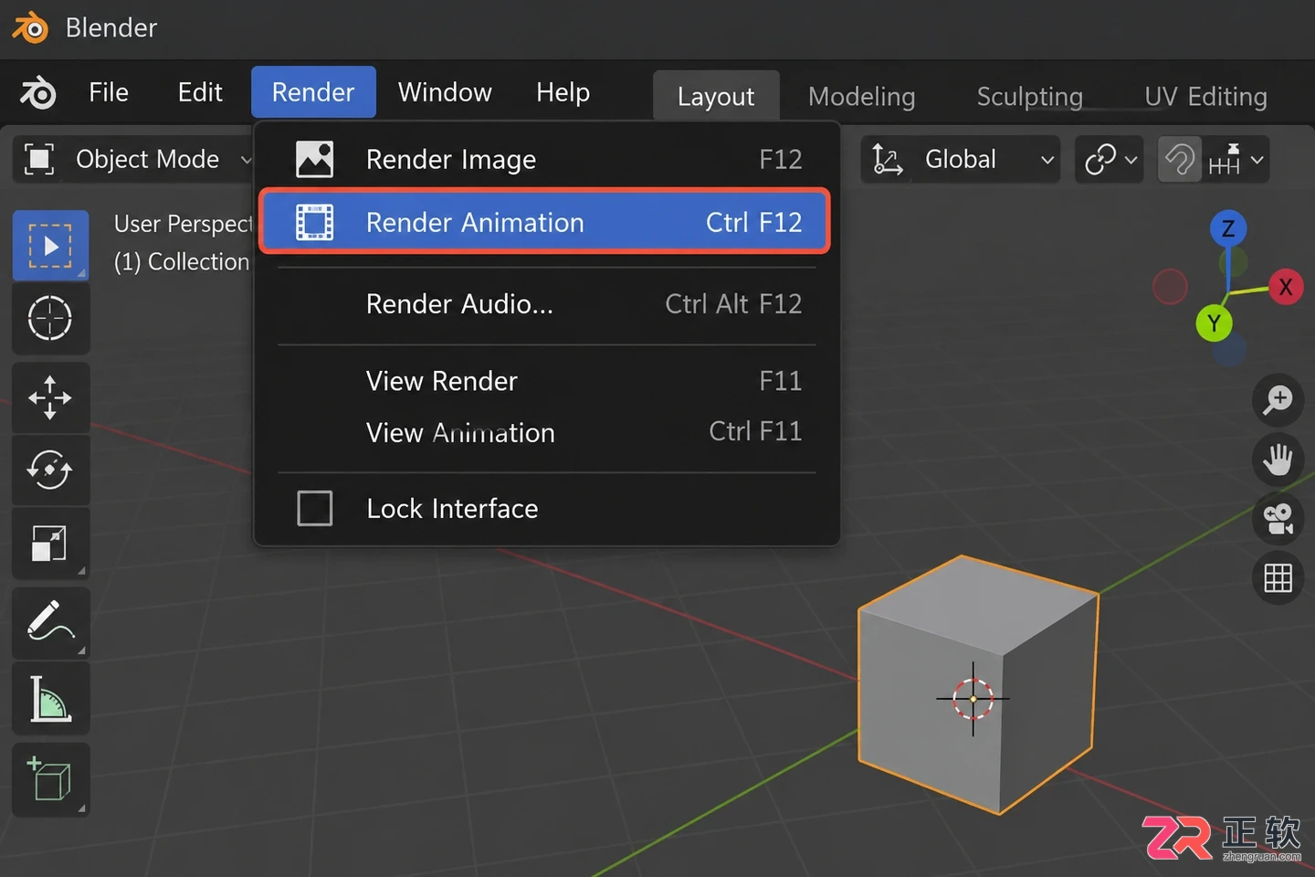
Task: Open the pivot point link dropdown
Action: pos(1110,160)
